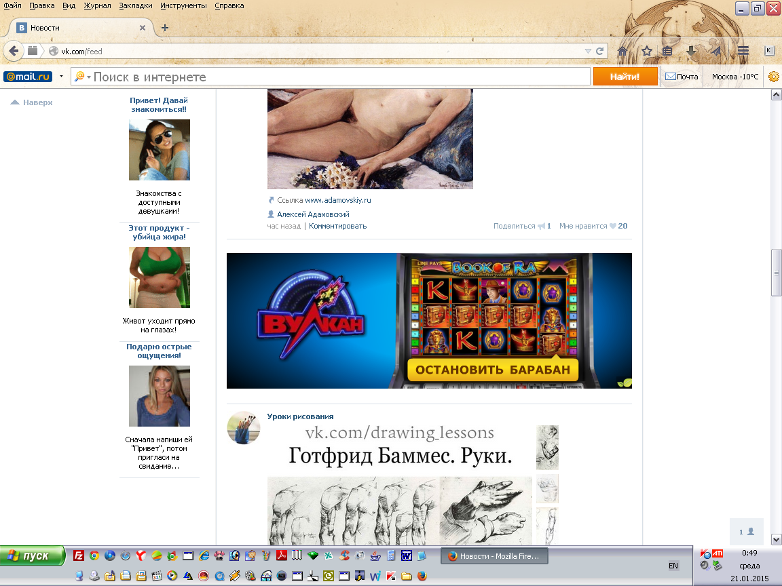Launch Winamp lightning icon in taskbar
Image resolution: width=782 pixels, height=586 pixels.
(x=235, y=576)
